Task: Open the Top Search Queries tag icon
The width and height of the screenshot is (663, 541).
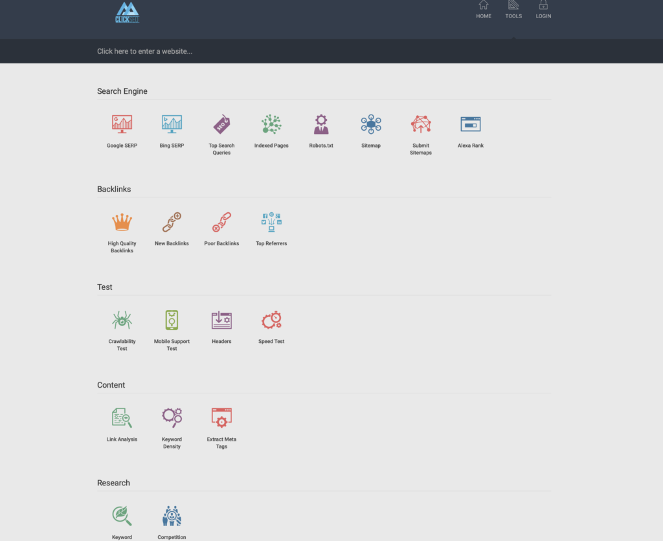Action: coord(221,124)
